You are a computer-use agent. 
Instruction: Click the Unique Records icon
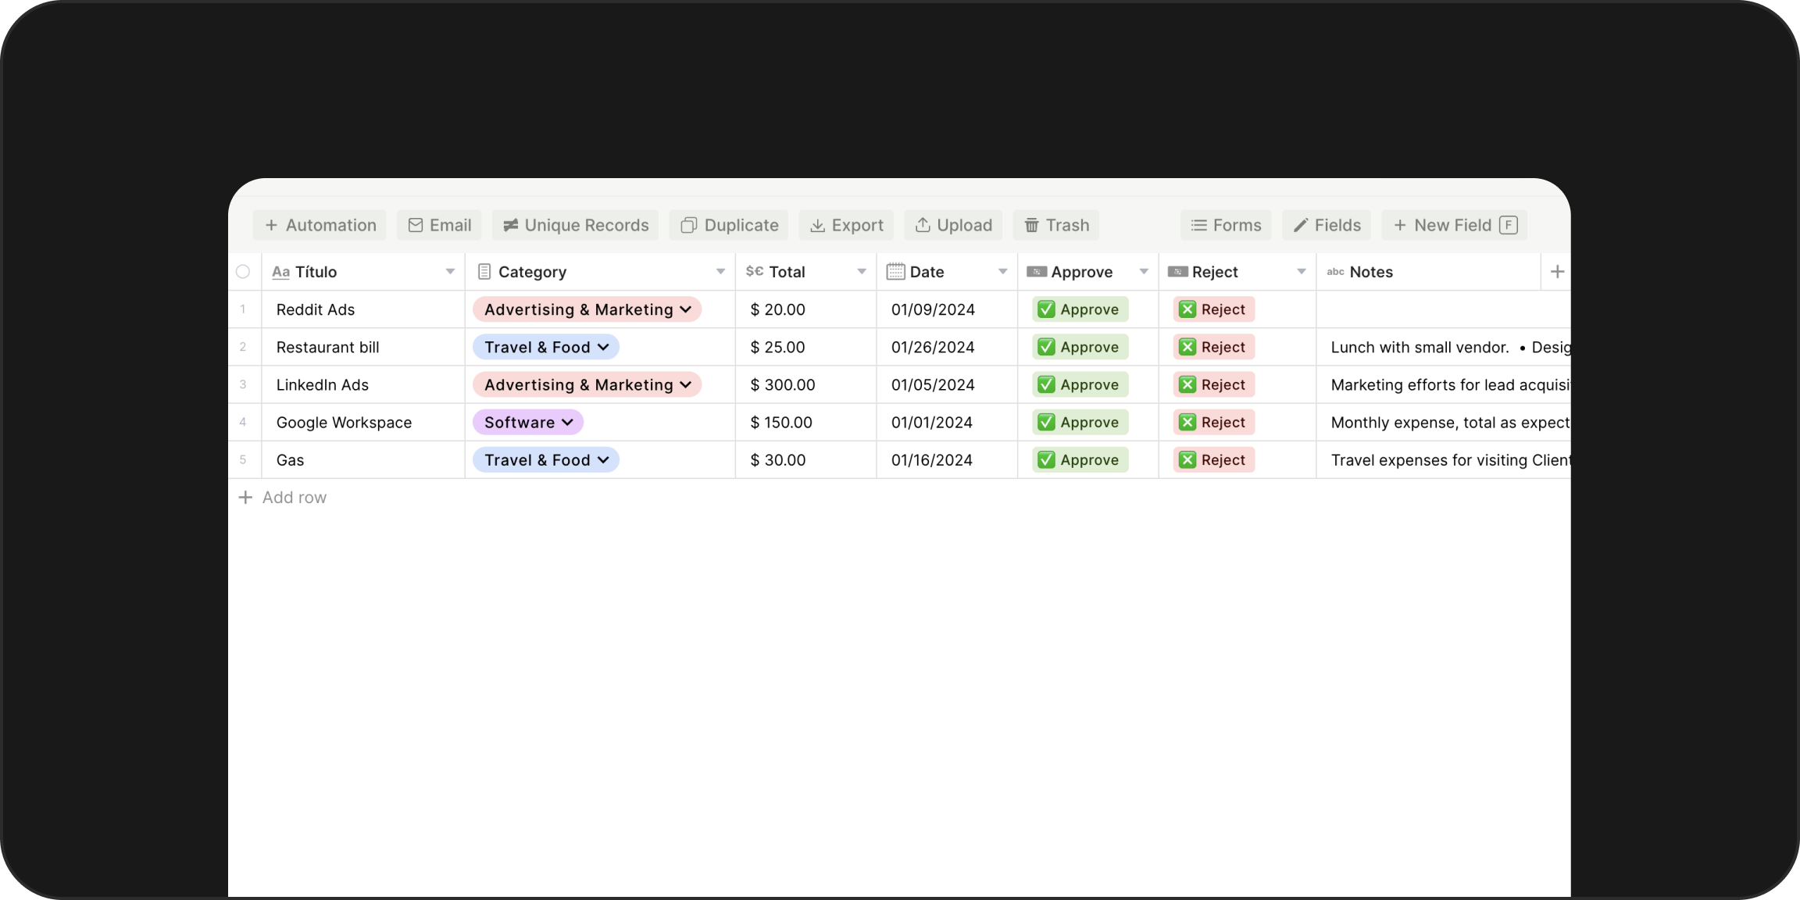click(x=511, y=225)
